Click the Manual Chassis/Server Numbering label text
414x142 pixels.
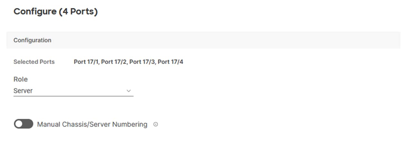[92, 124]
